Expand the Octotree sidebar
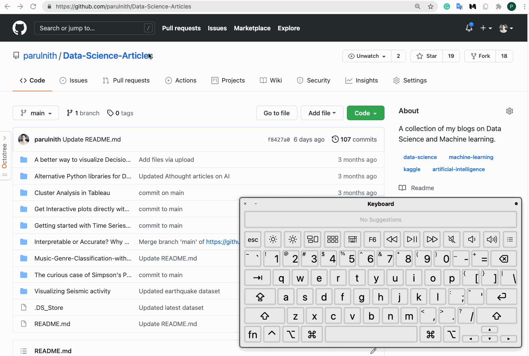This screenshot has height=356, width=529. (5, 156)
